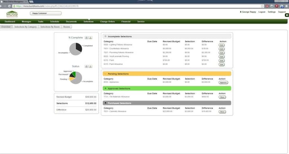Collapse the Pending Selections section

[x=105, y=74]
